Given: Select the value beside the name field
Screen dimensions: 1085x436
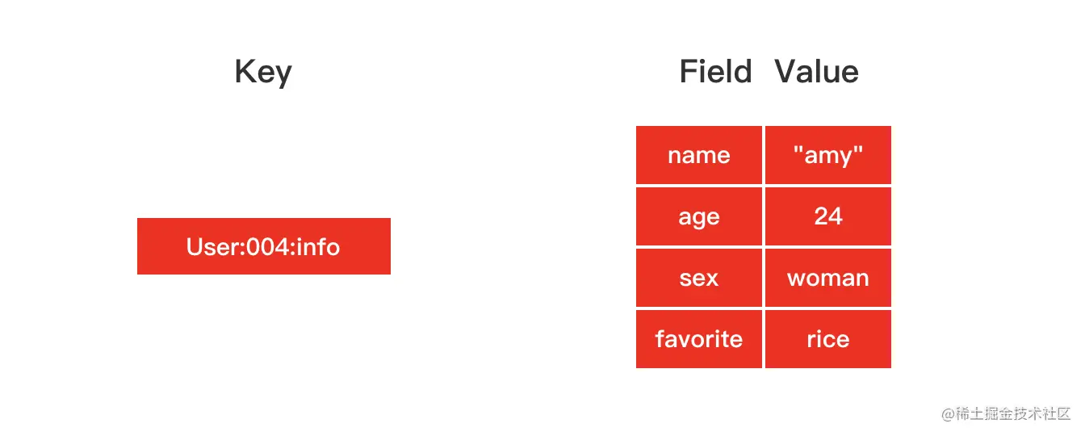Looking at the screenshot, I should pos(828,155).
